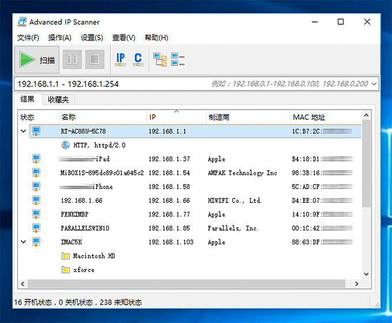Select the FENKIMBP device name
Image resolution: width=392 pixels, height=323 pixels.
[74, 215]
